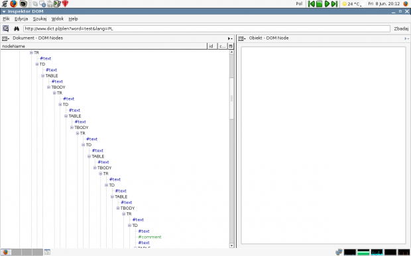411x256 pixels.
Task: Select the topmost #text node in the tree
Action: coord(45,58)
